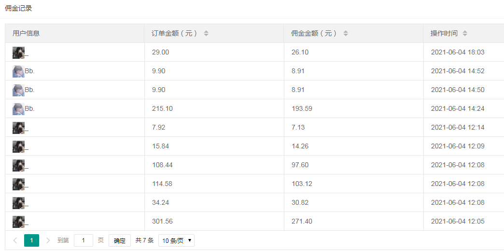
Task: Select order amount 301.56 cell
Action: point(214,221)
